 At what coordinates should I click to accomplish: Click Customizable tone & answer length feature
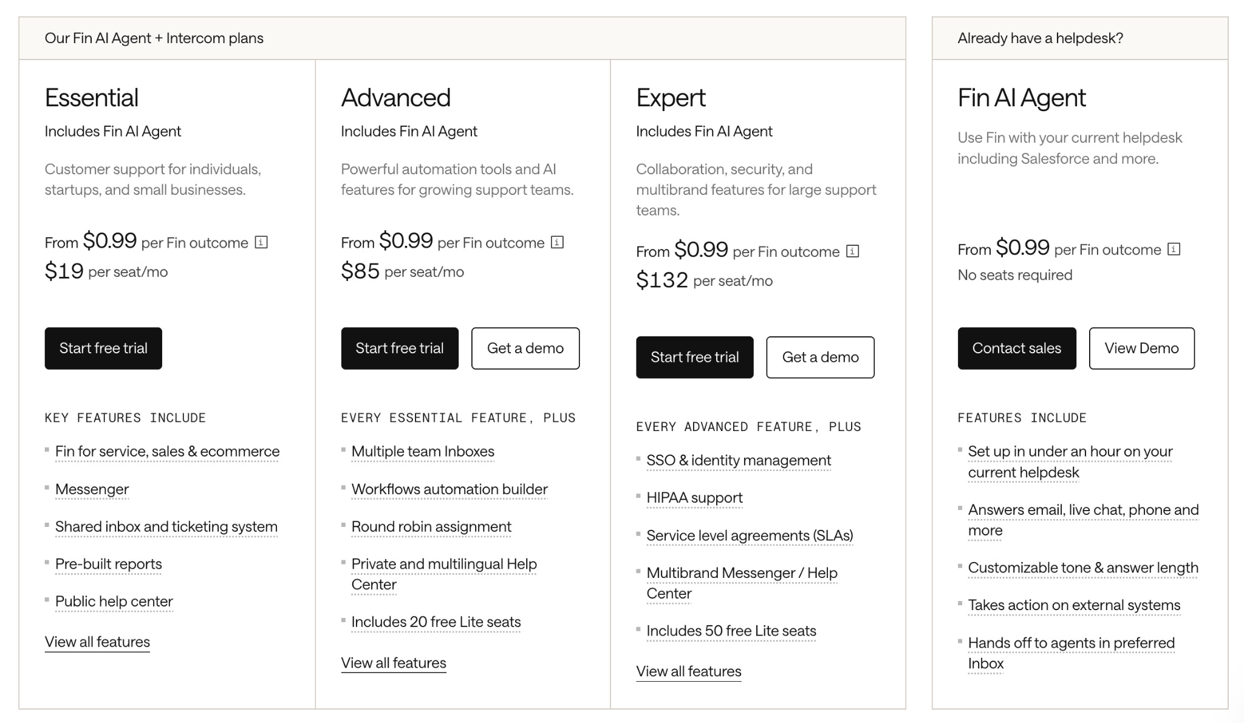(1083, 568)
